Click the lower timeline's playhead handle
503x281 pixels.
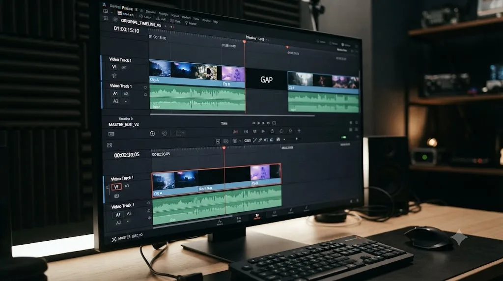[224, 148]
